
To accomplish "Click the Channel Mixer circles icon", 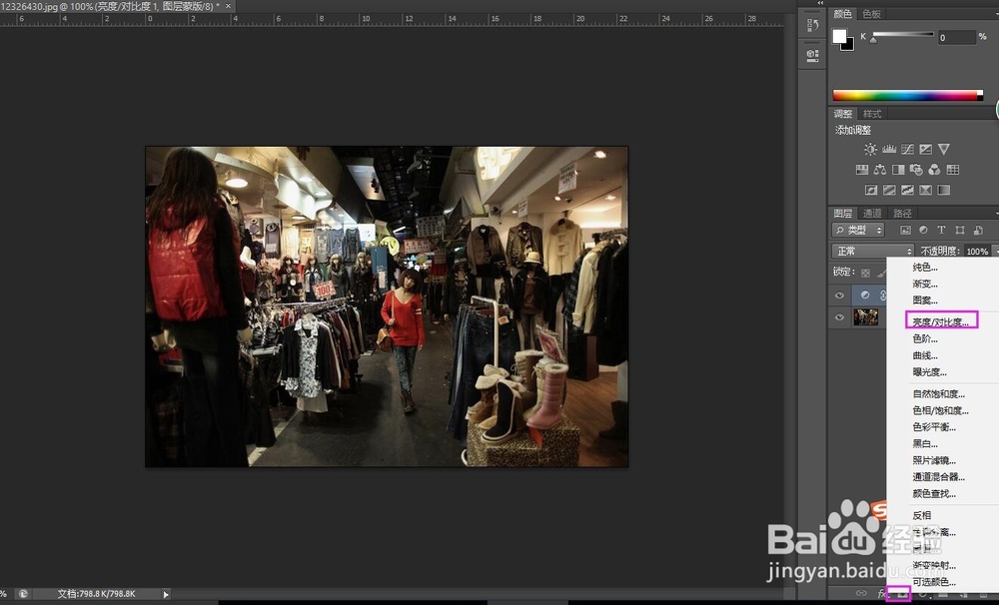I will pos(934,170).
